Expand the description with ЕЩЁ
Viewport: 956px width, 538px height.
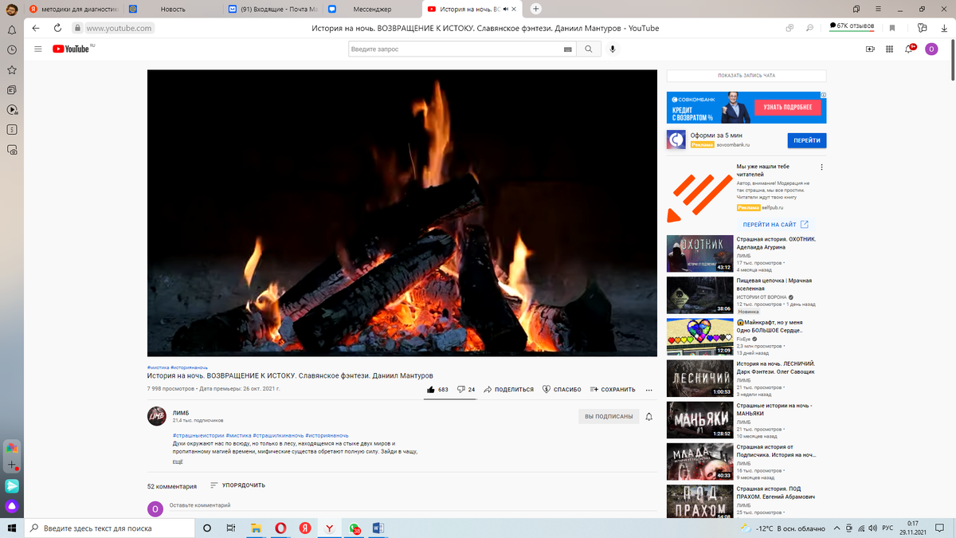point(178,462)
